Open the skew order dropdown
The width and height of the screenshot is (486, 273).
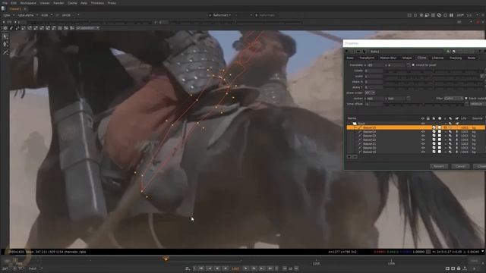click(x=370, y=93)
